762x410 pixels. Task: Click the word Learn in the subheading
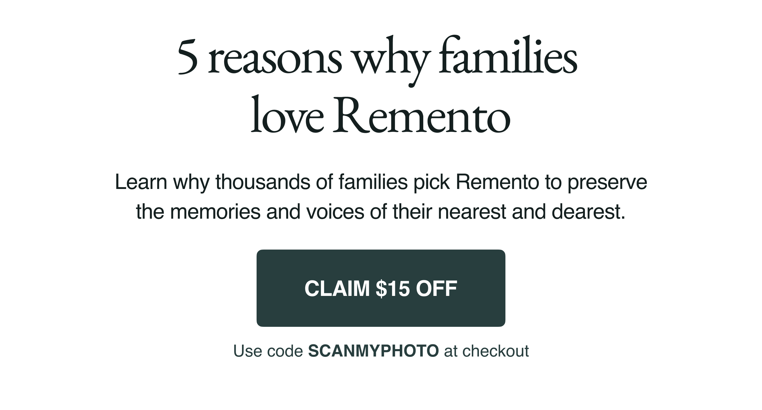point(141,182)
